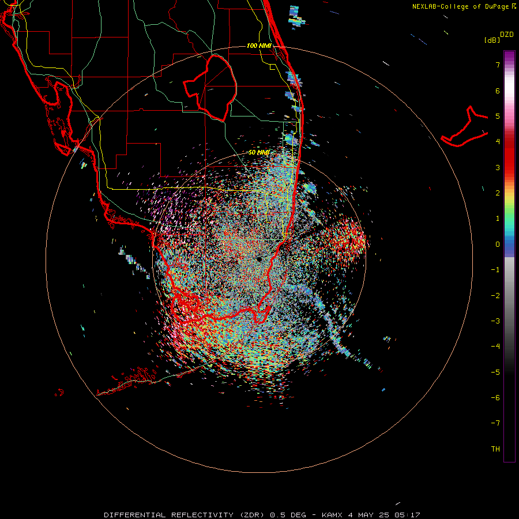Click the "-3" value on the color scale
The image size is (519, 519).
[x=495, y=321]
